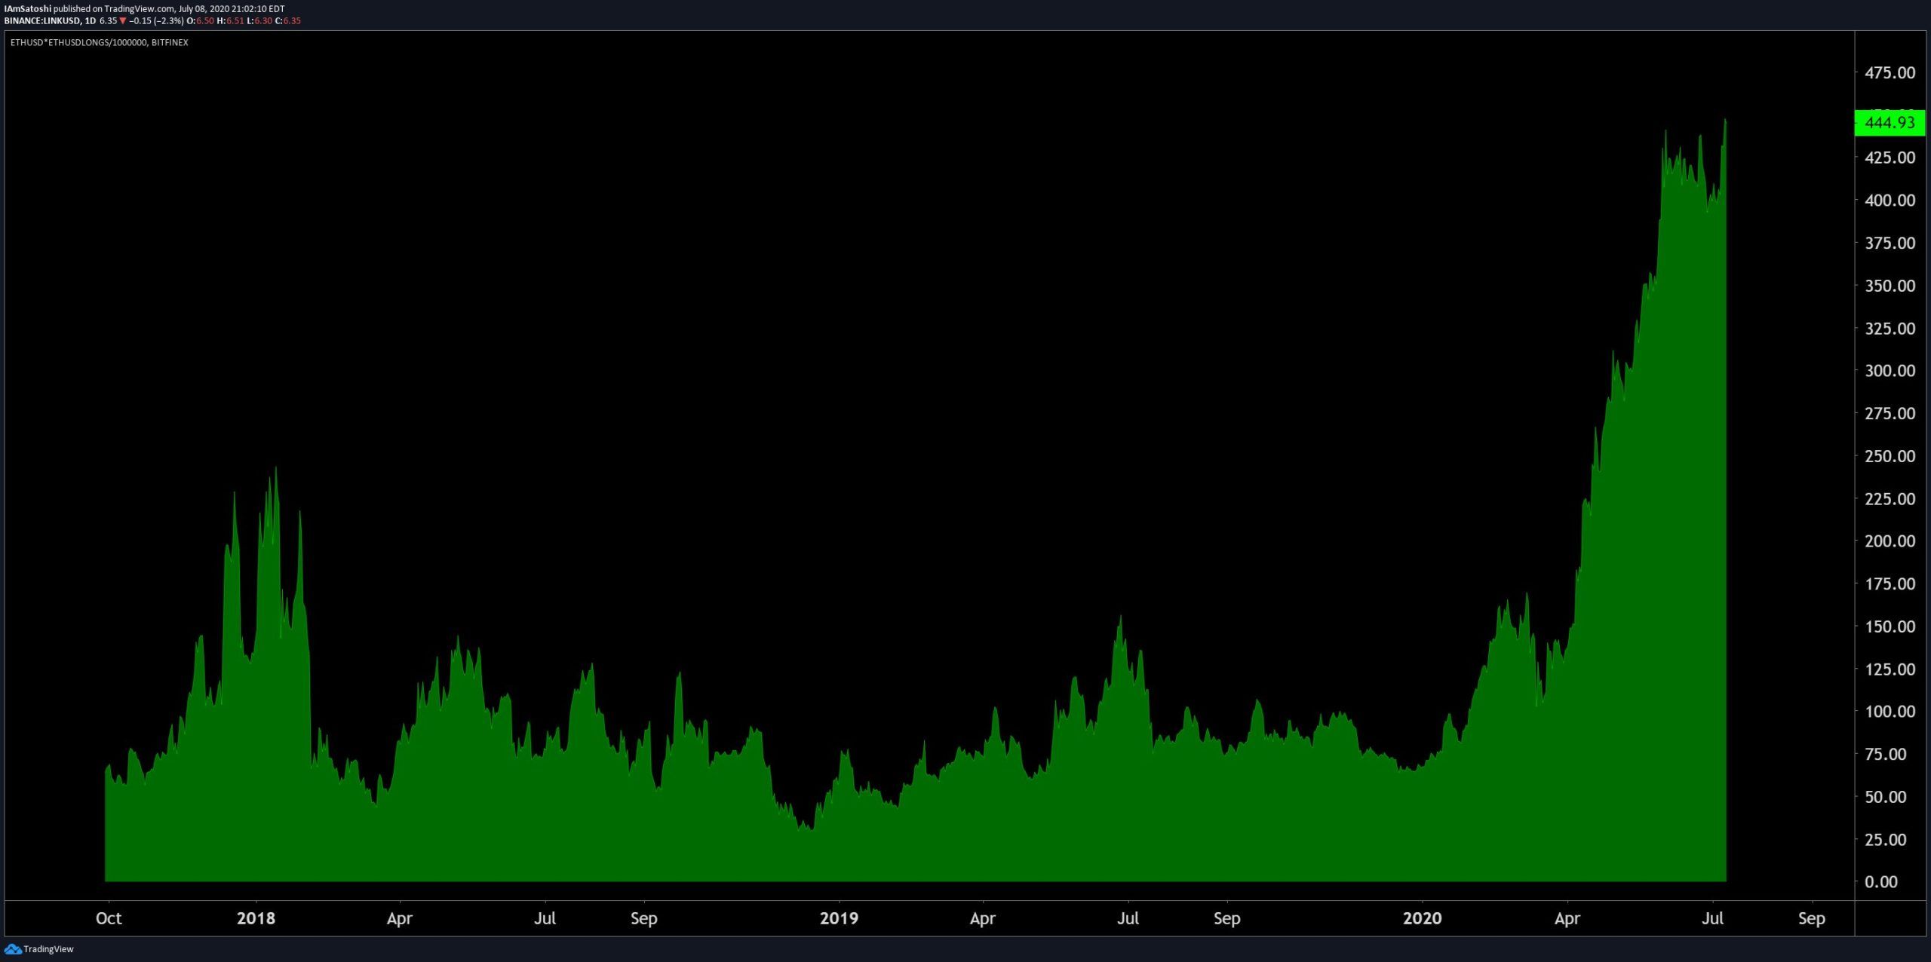Click the 475.00 price scale label
The image size is (1931, 962).
pos(1890,73)
